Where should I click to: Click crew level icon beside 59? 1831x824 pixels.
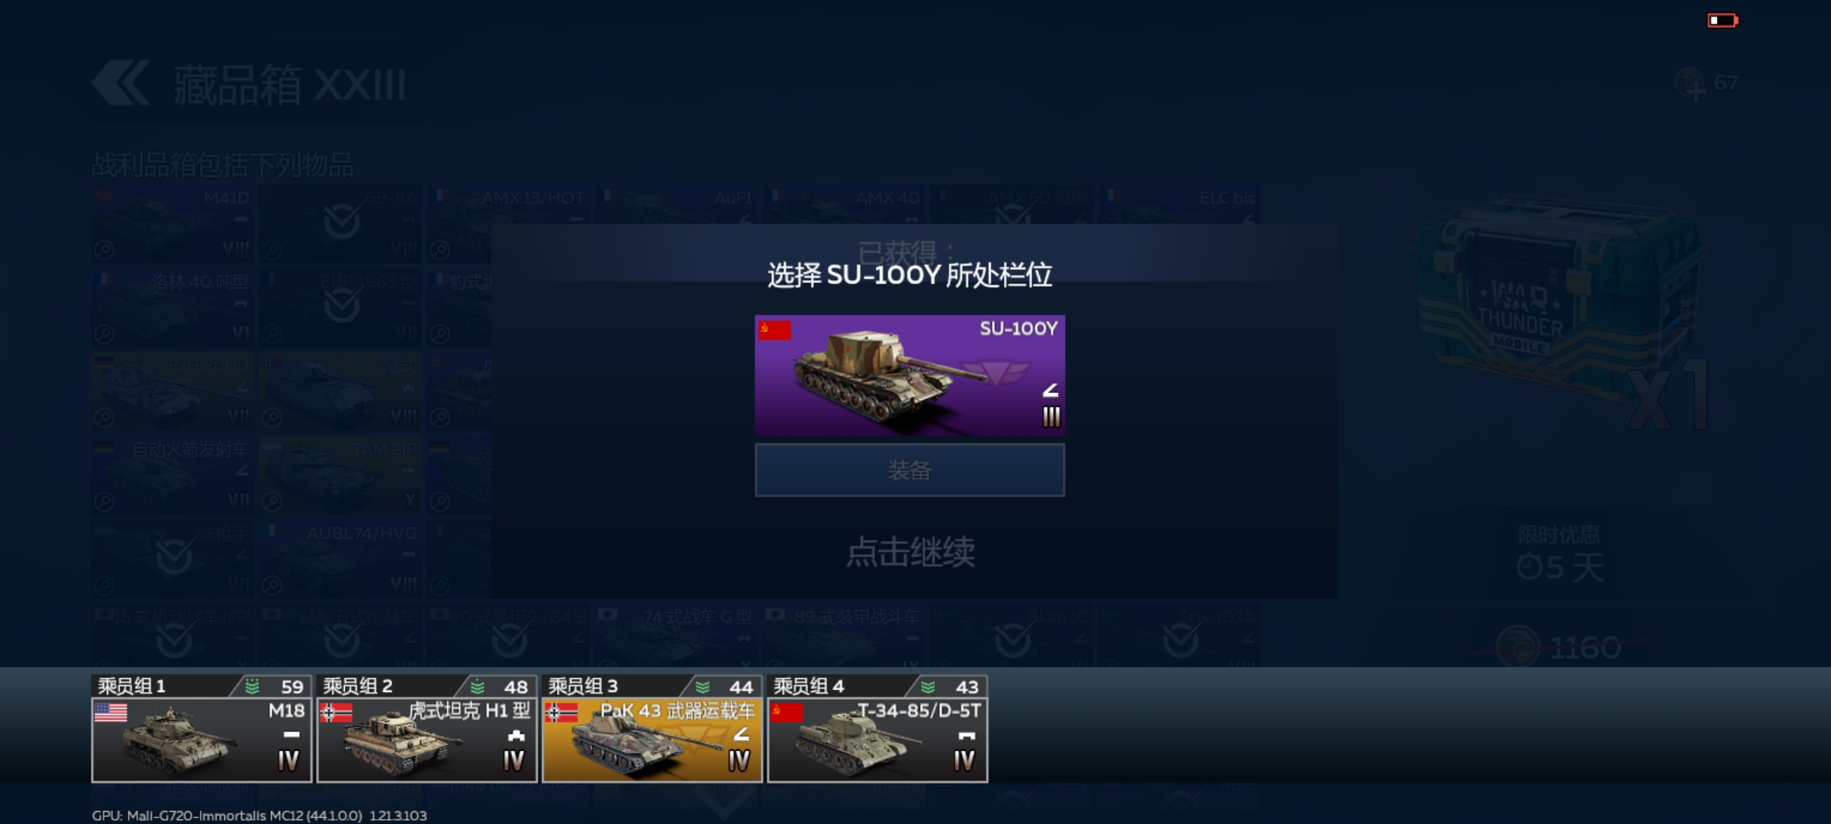[252, 687]
